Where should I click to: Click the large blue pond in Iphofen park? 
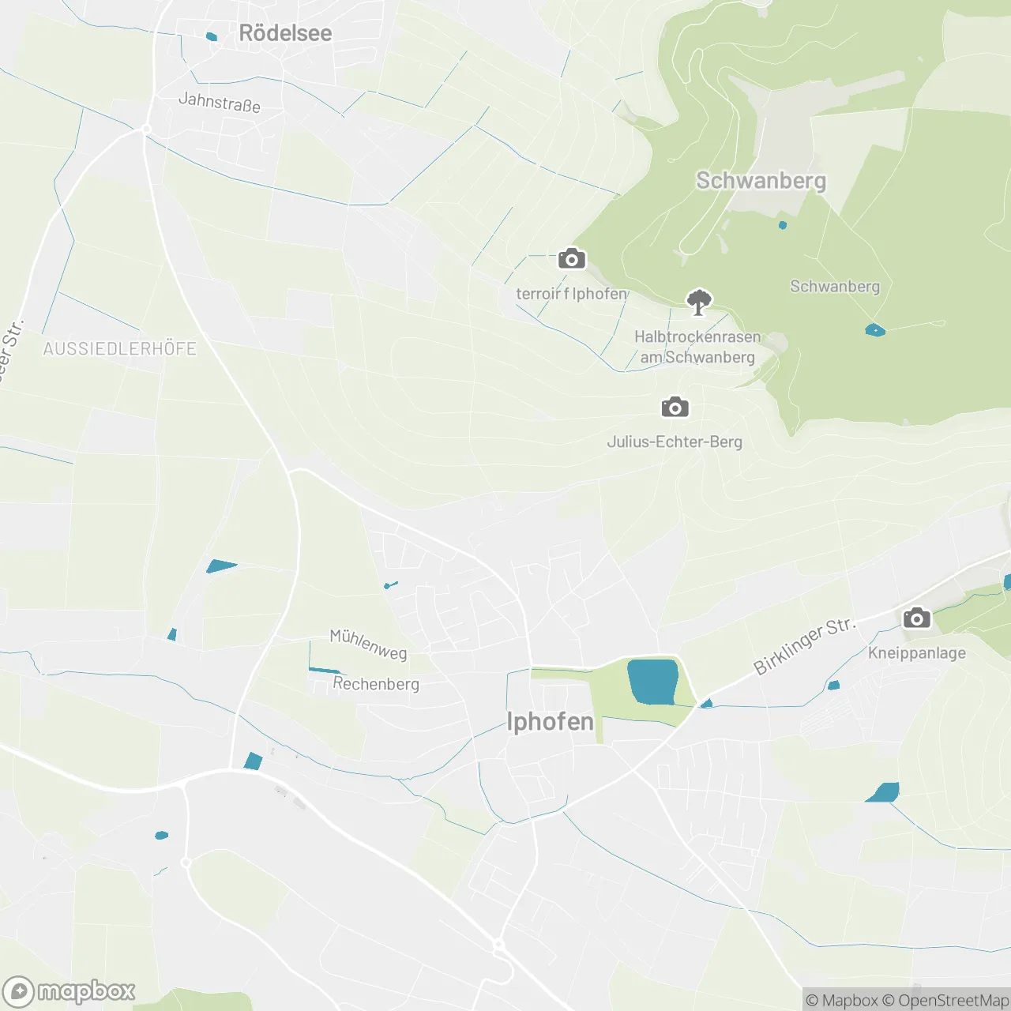(x=652, y=682)
